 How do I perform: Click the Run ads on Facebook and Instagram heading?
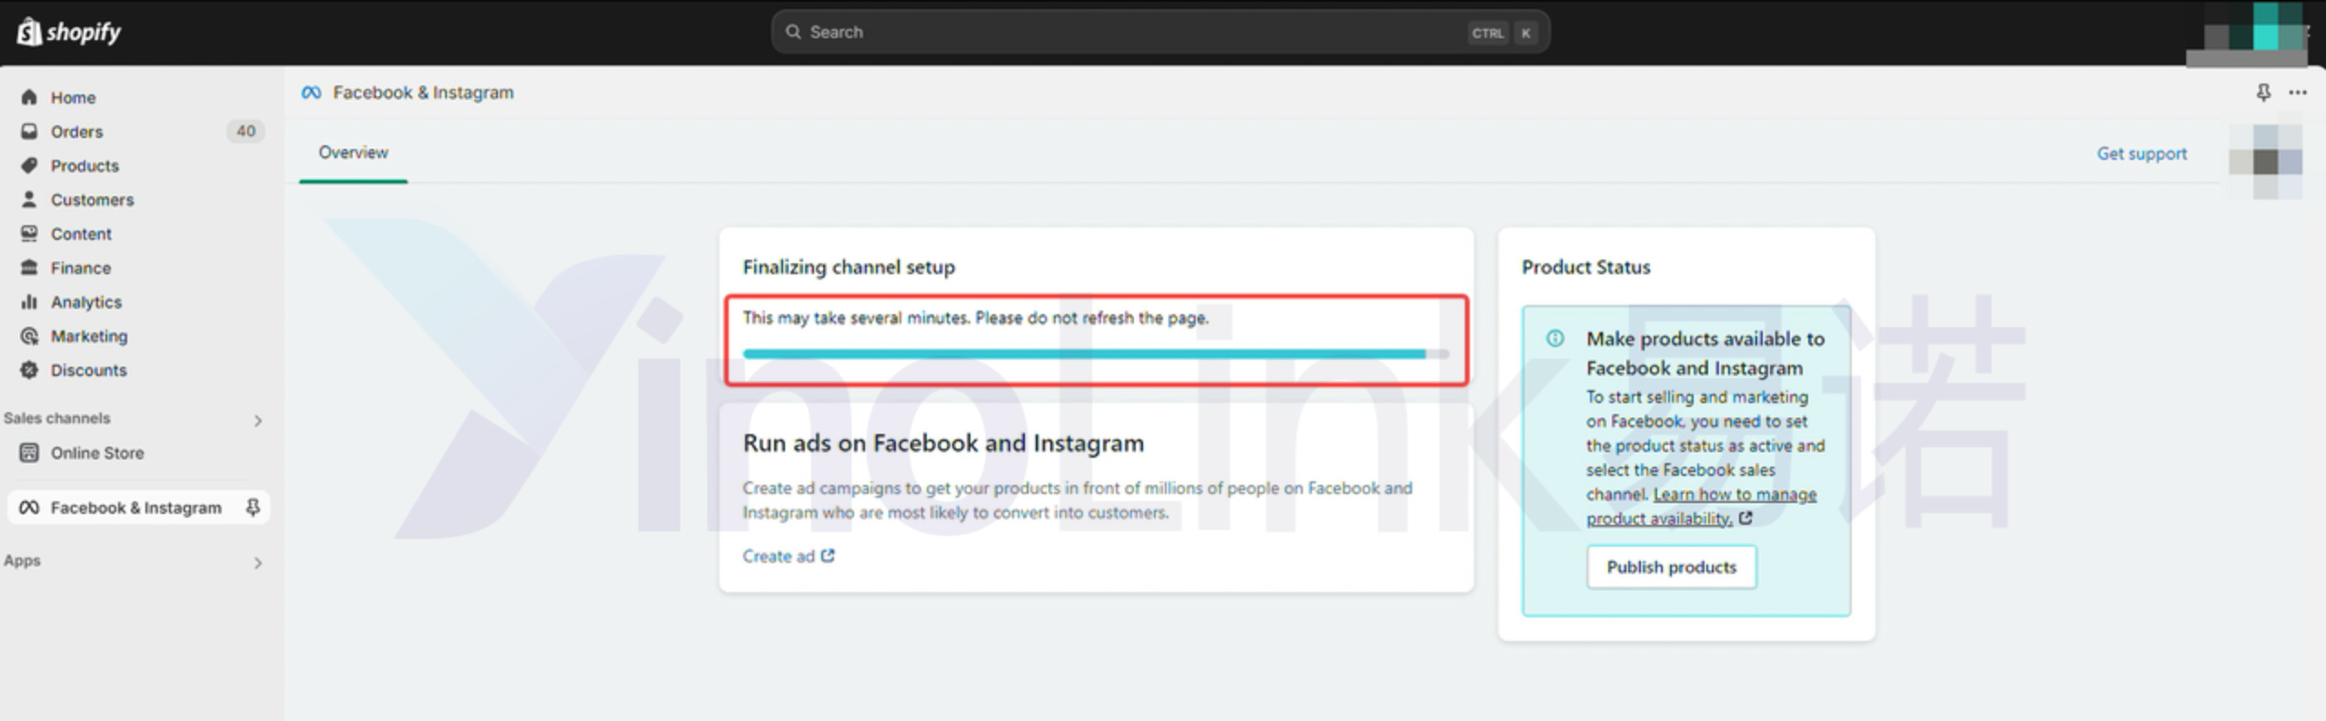943,443
